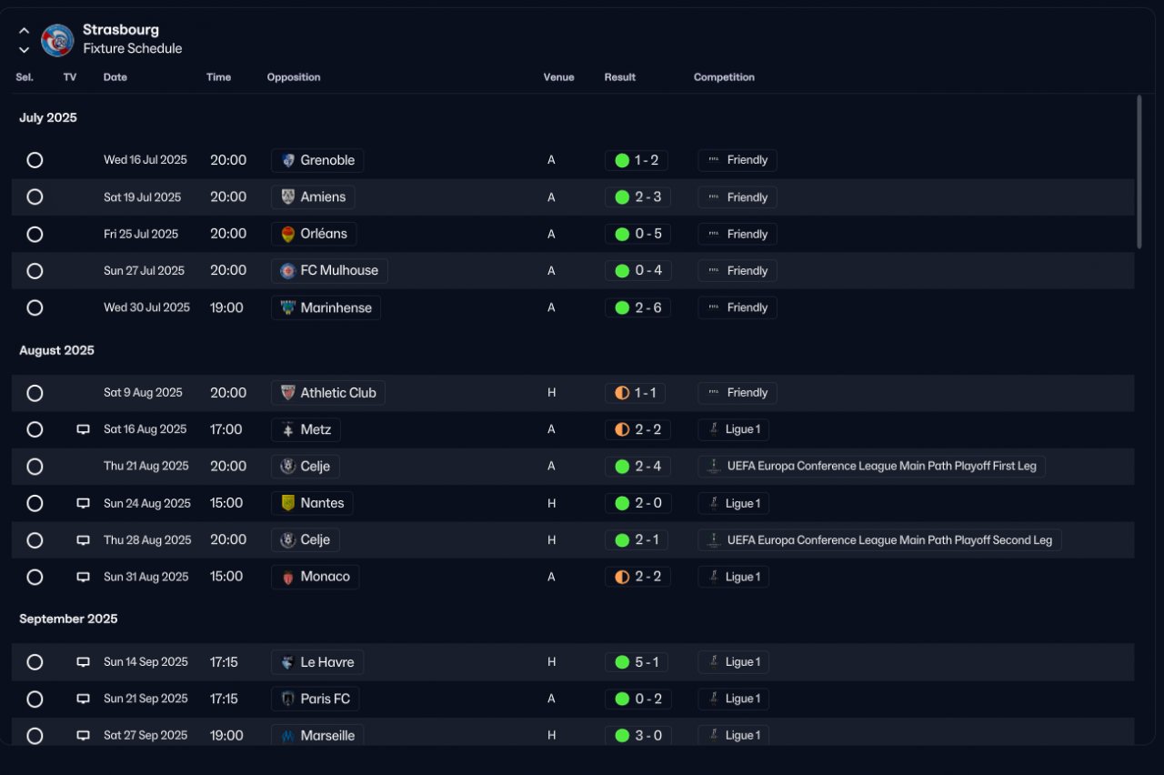This screenshot has height=775, width=1164.
Task: Select the radio button for the Amiens fixture
Action: pos(35,196)
